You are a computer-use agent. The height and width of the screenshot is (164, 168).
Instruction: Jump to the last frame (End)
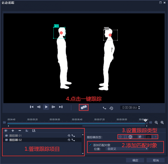[61, 107]
